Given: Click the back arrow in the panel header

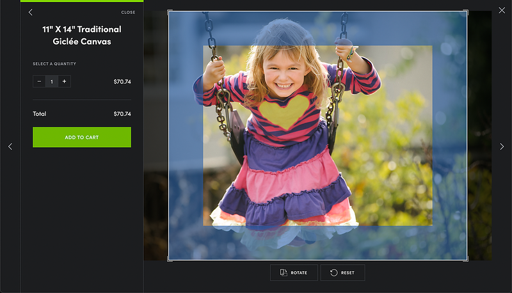Looking at the screenshot, I should point(30,12).
